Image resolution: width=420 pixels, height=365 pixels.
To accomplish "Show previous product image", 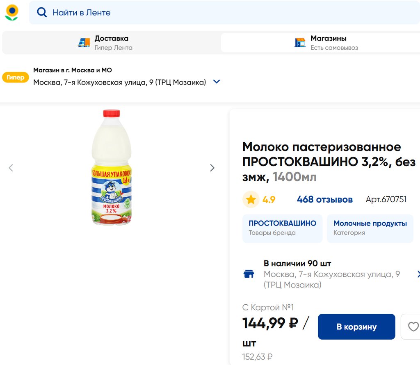I will tap(11, 168).
